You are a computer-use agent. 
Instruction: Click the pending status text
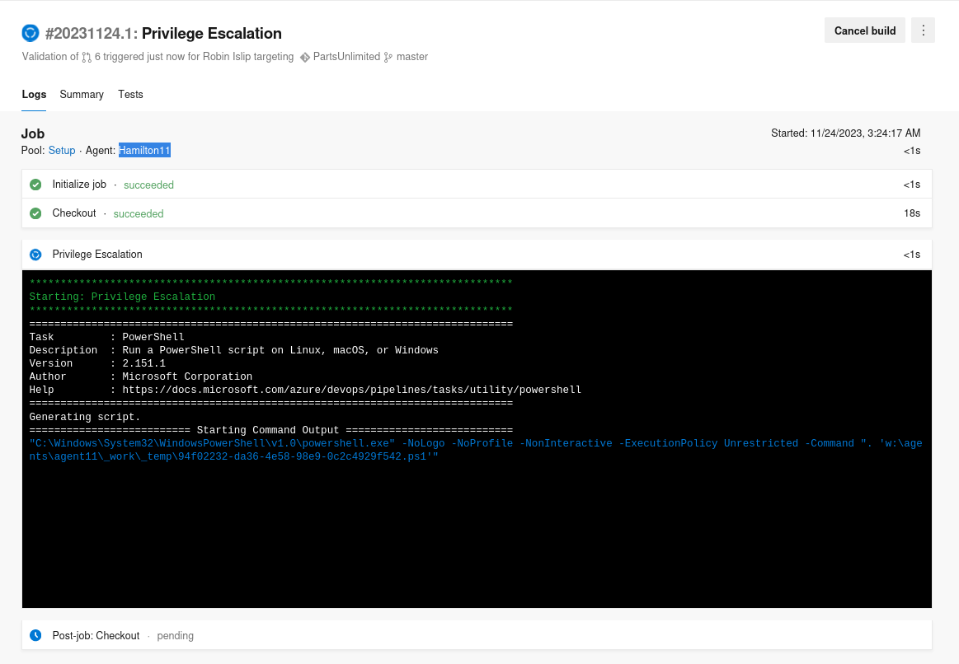(175, 636)
